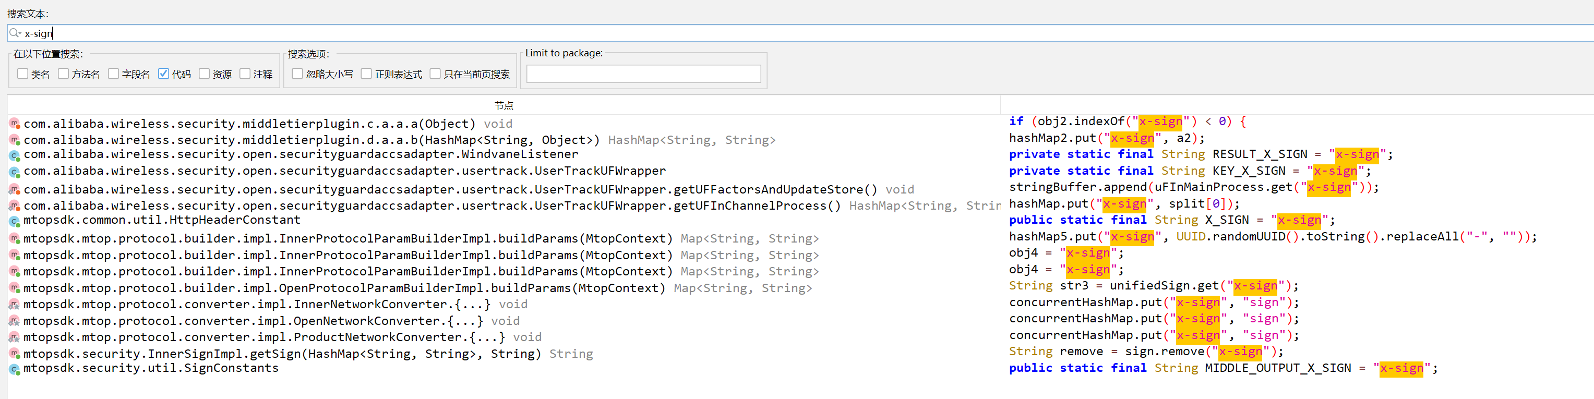1594x399 pixels.
Task: Uncheck the 代码 (code) checkbox
Action: [163, 74]
